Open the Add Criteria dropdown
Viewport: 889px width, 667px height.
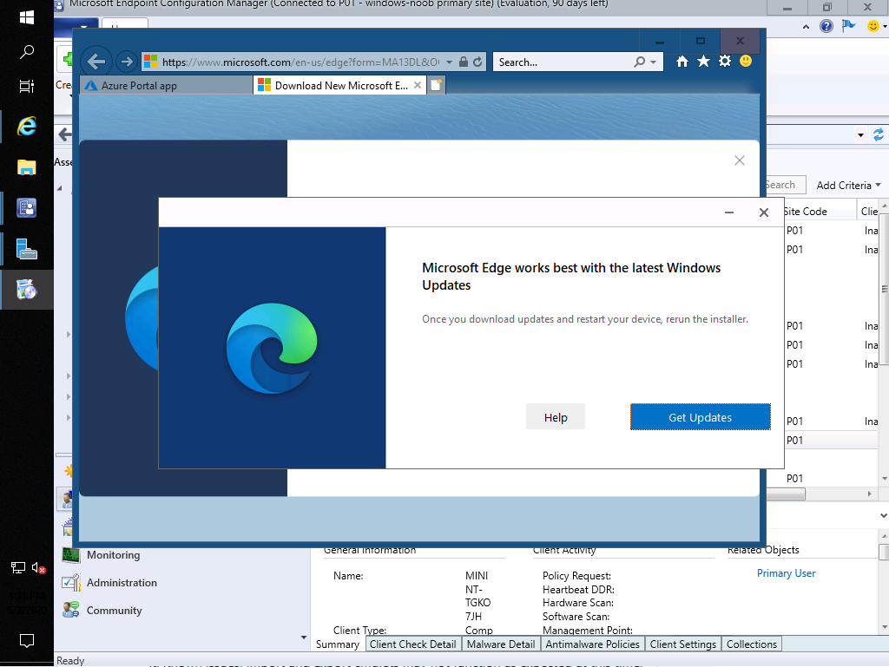[x=848, y=185]
